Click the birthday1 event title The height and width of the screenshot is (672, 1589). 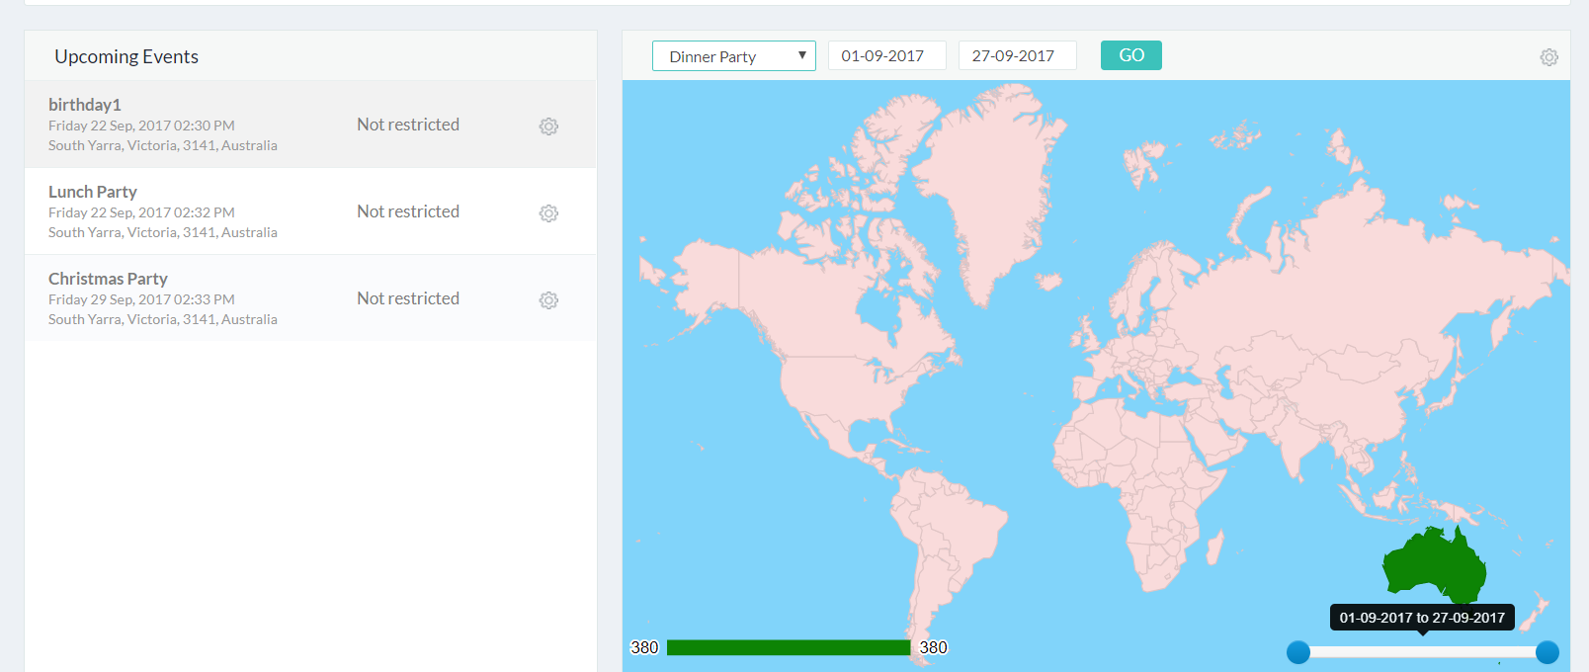(x=85, y=105)
